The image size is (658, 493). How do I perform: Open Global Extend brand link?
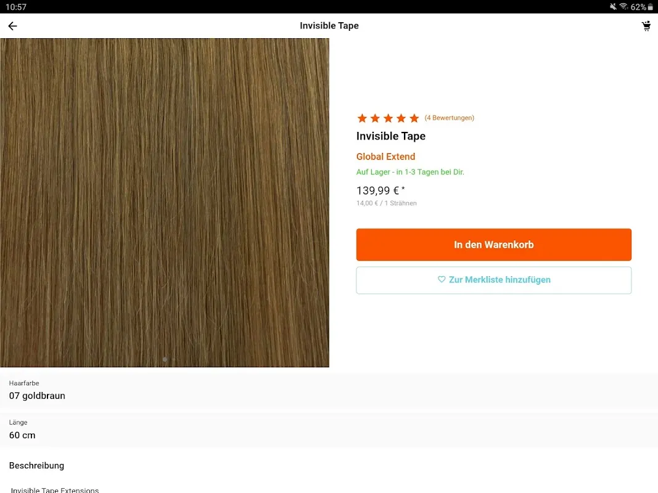click(x=385, y=157)
